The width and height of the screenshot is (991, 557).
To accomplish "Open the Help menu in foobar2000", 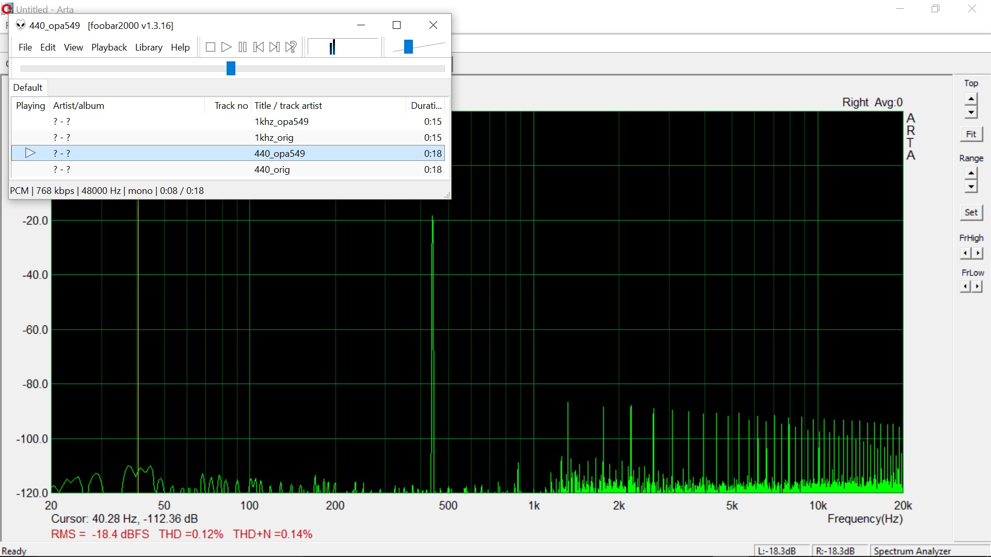I will pos(180,47).
